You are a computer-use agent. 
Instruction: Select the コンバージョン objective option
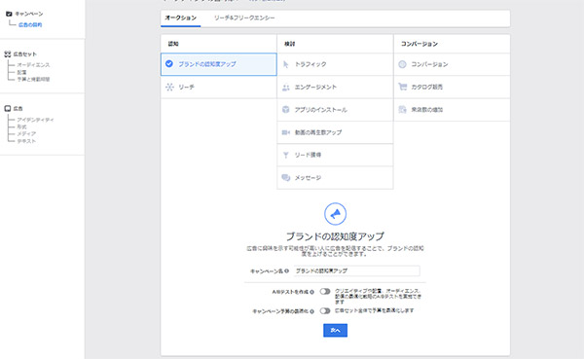pyautogui.click(x=452, y=64)
